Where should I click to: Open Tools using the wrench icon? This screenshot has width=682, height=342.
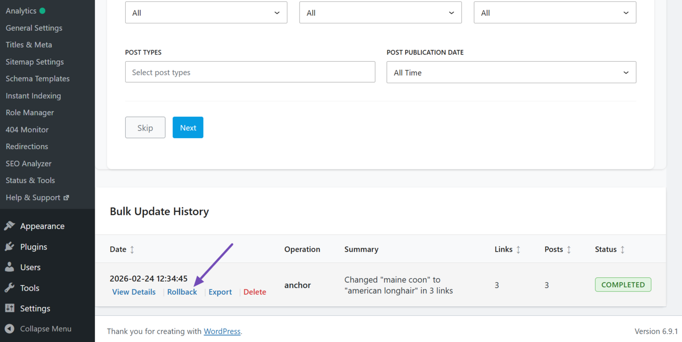(11, 288)
